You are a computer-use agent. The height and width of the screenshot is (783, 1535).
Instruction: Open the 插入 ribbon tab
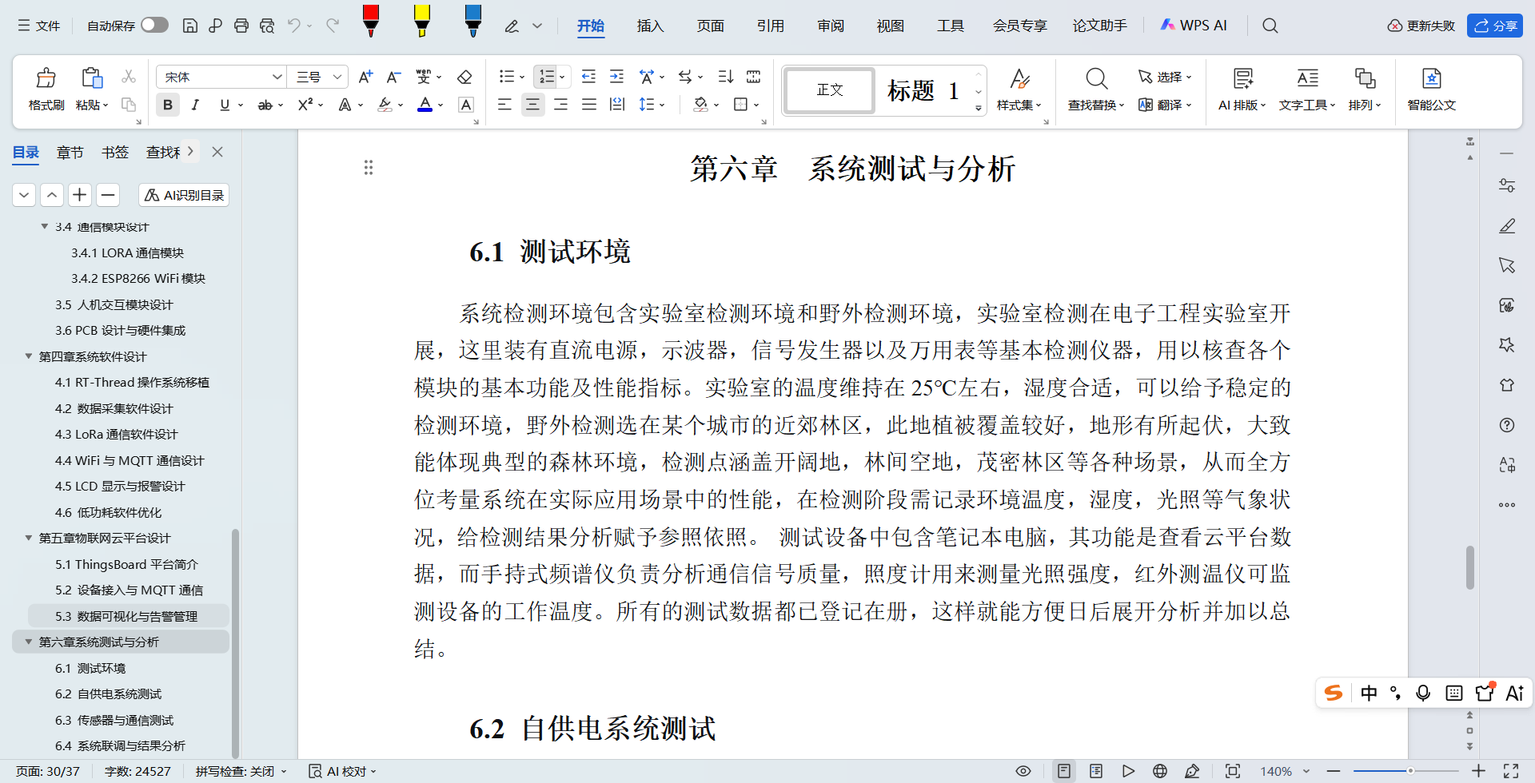tap(650, 26)
